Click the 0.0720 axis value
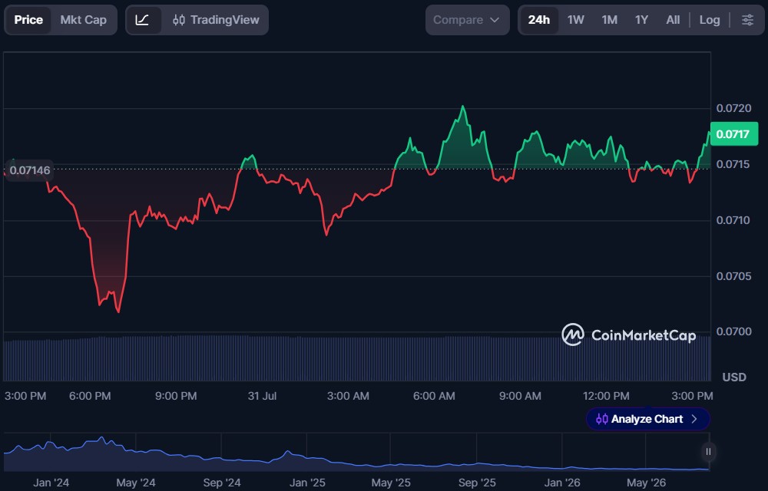The height and width of the screenshot is (491, 768). (x=733, y=108)
